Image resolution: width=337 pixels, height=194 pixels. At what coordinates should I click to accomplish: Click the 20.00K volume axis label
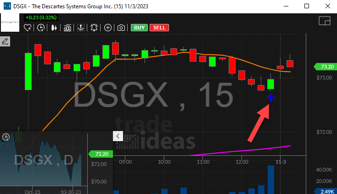(x=324, y=181)
